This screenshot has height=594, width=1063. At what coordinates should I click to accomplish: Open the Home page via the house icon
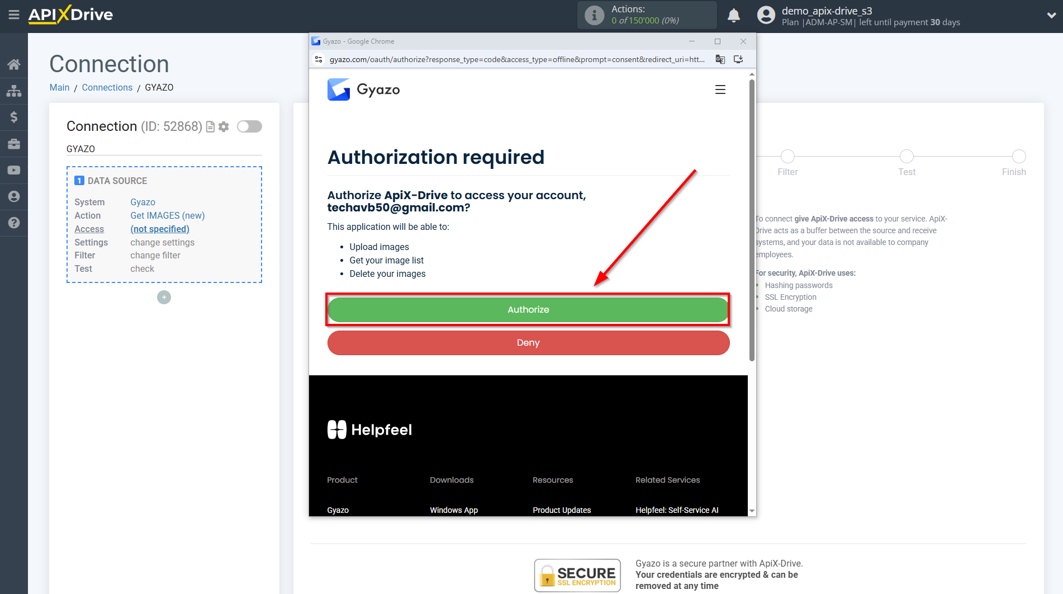point(14,64)
